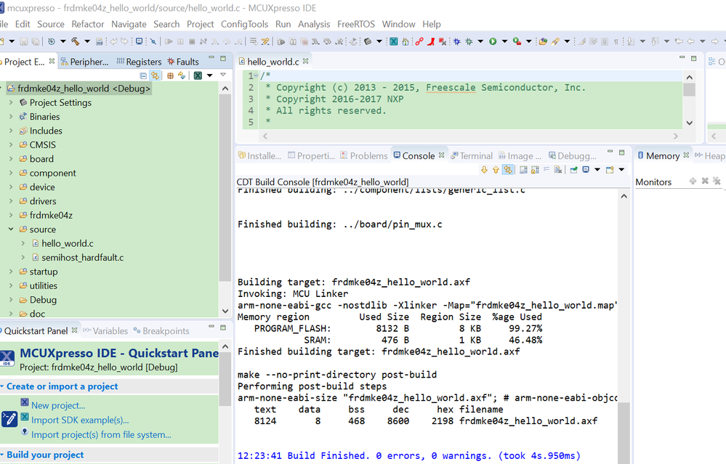This screenshot has height=464, width=726.
Task: Click the Project Explorer vertical scrollbar
Action: click(225, 187)
